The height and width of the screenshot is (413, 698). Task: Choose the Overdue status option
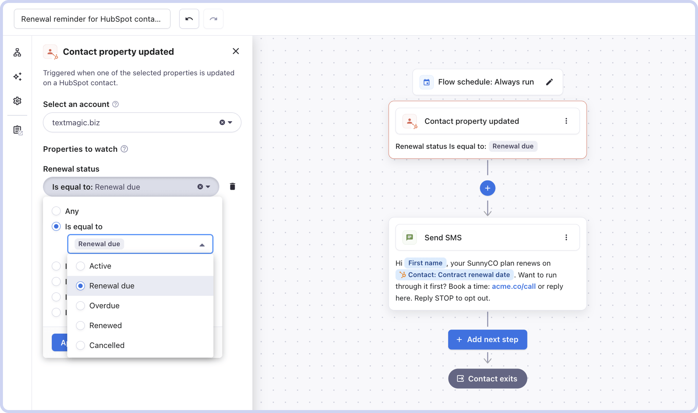140,306
